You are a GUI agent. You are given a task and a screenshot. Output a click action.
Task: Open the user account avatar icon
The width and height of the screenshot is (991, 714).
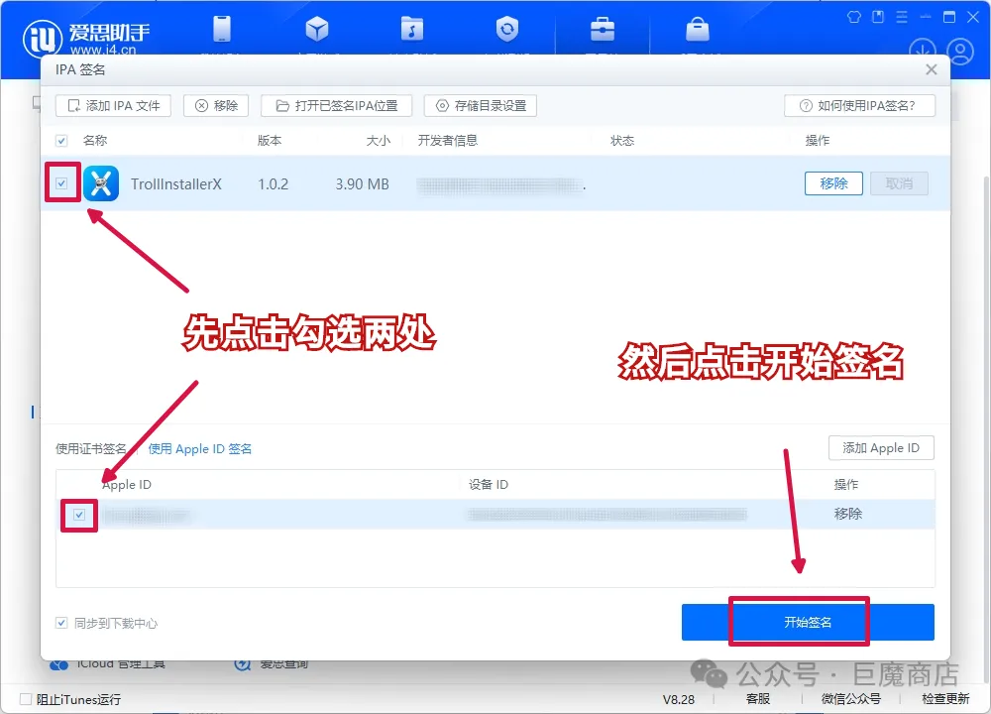coord(960,52)
